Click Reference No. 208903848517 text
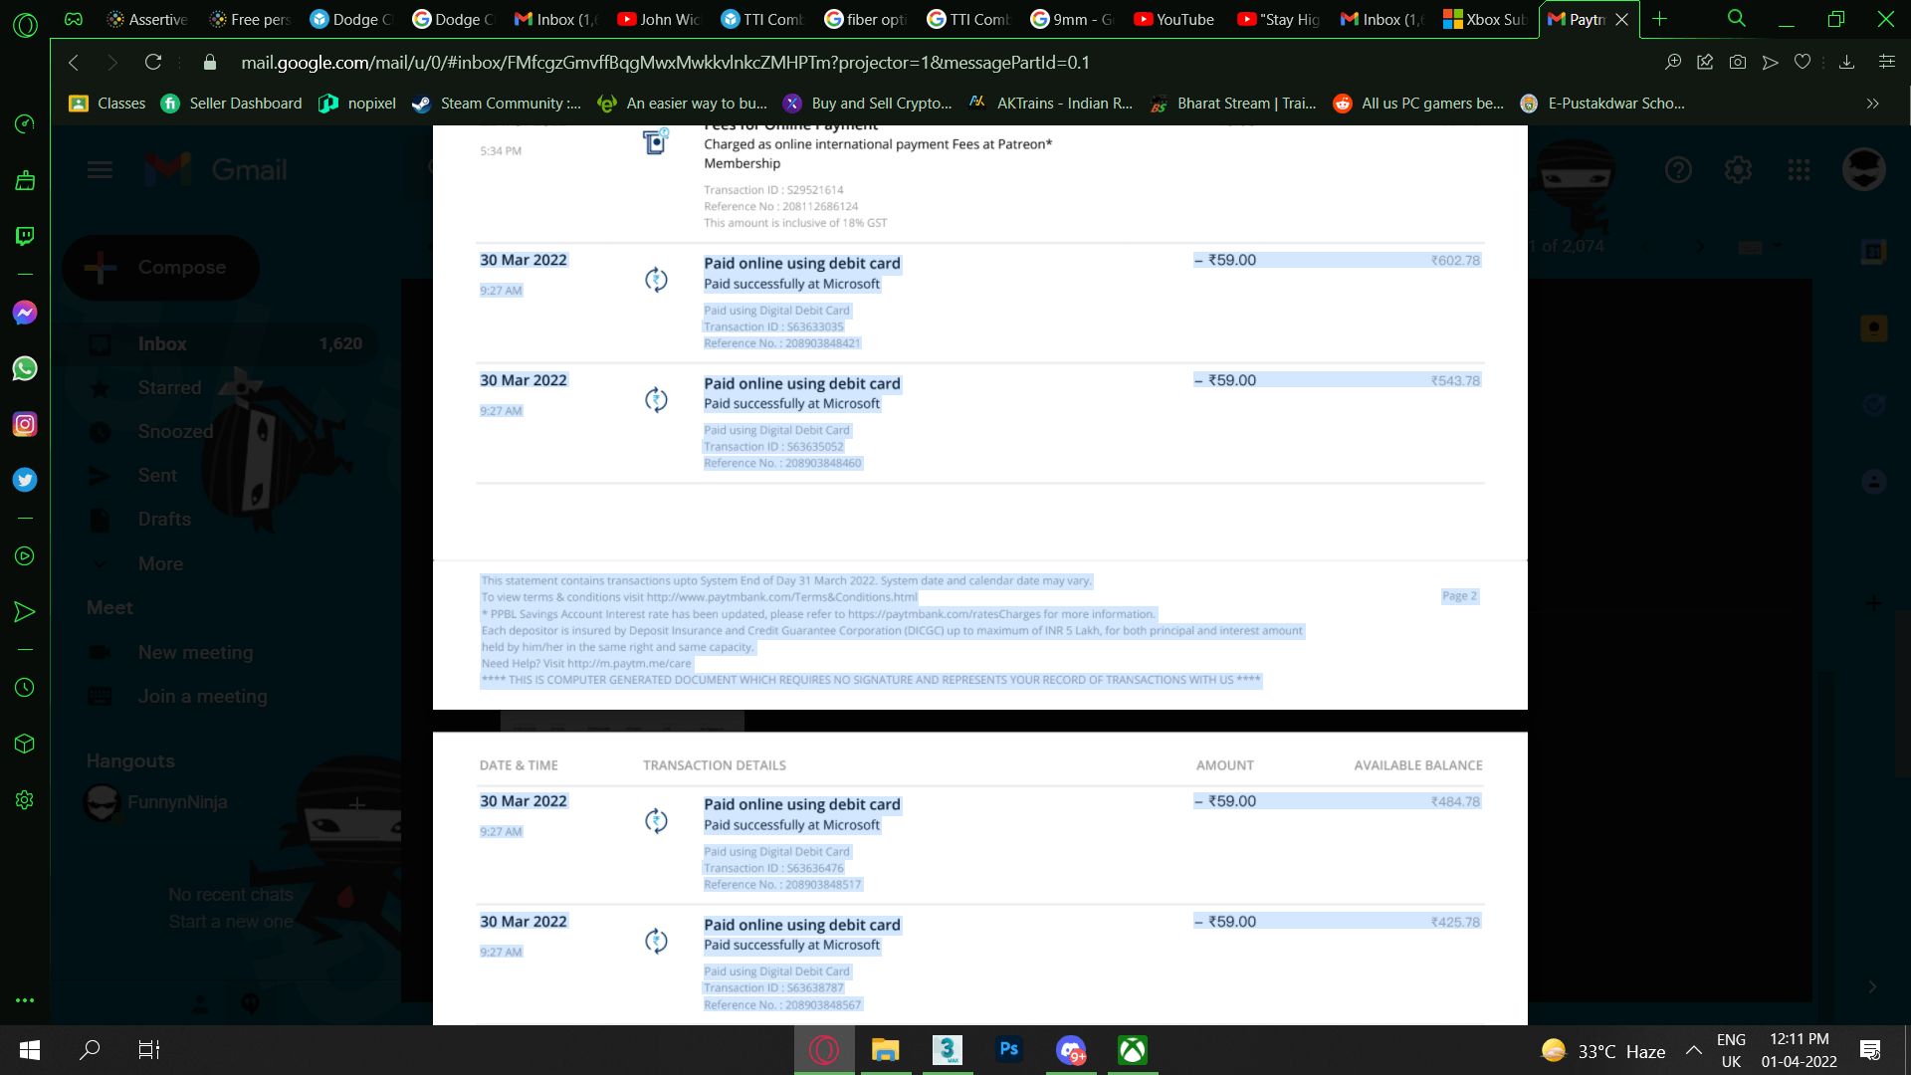This screenshot has width=1911, height=1075. coord(782,885)
